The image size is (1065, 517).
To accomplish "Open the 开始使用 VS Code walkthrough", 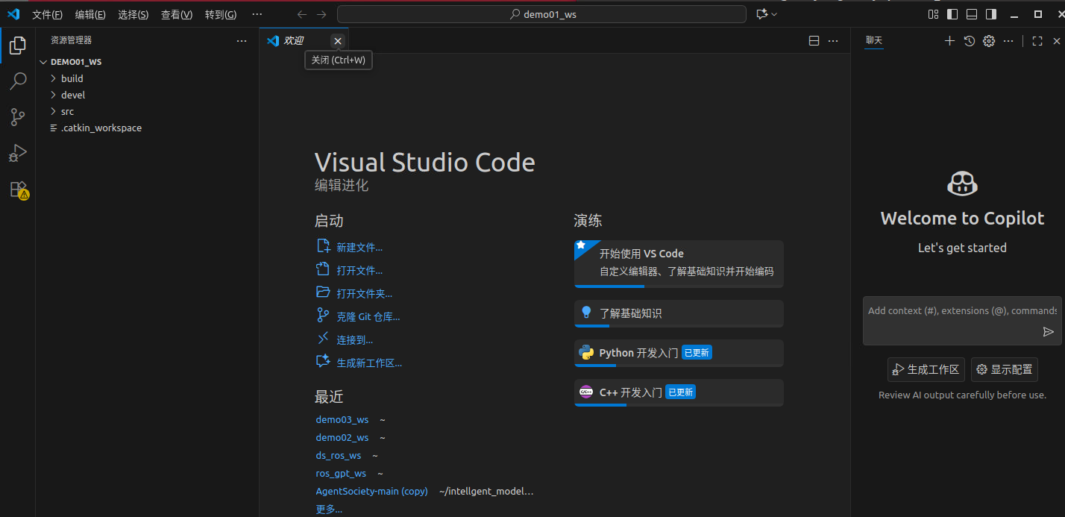I will pos(679,264).
